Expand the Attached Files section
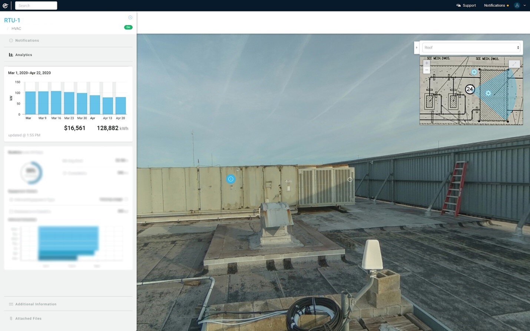This screenshot has width=530, height=331. (68, 318)
